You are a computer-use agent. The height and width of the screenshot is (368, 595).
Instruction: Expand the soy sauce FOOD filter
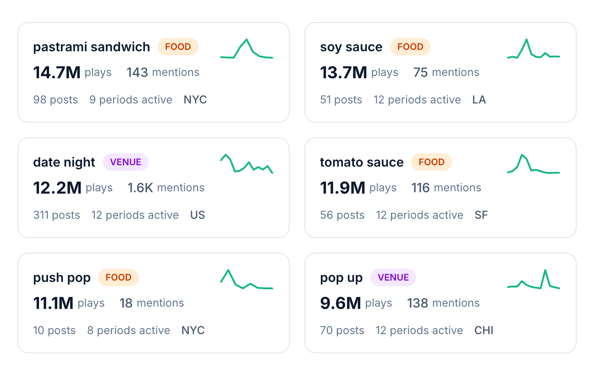click(410, 47)
